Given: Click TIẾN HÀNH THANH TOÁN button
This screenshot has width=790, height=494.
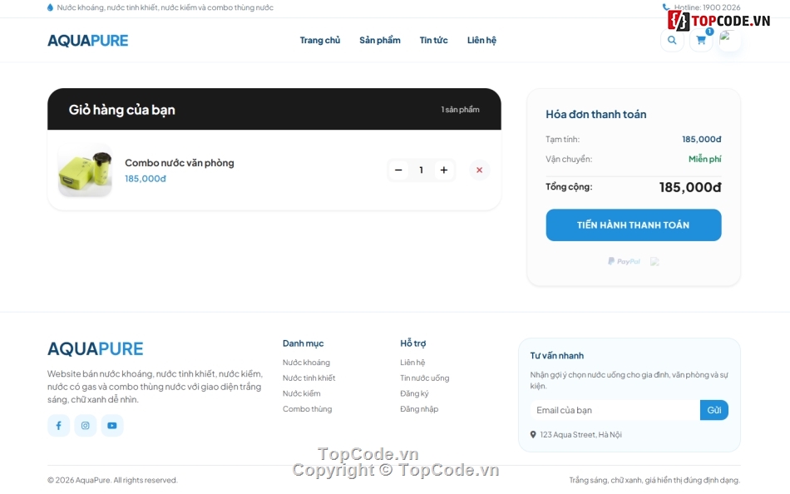Looking at the screenshot, I should [x=634, y=225].
